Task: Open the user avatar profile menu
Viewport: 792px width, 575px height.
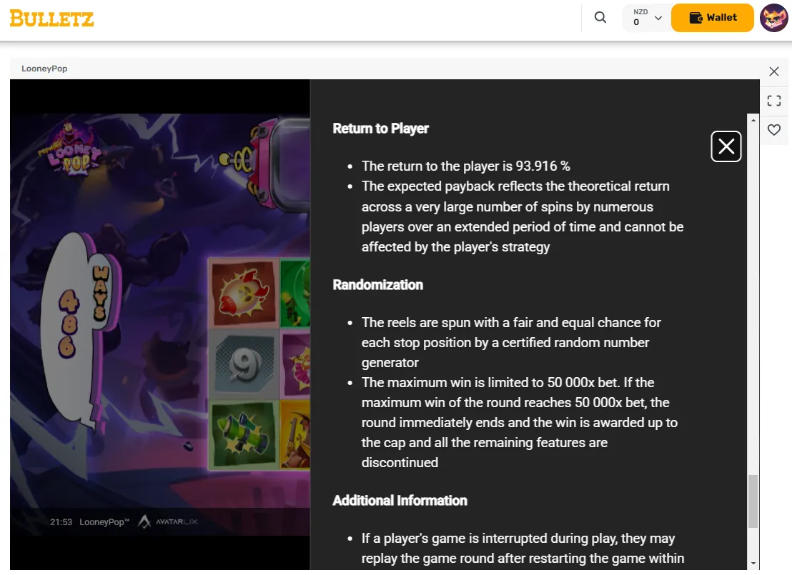Action: 774,18
